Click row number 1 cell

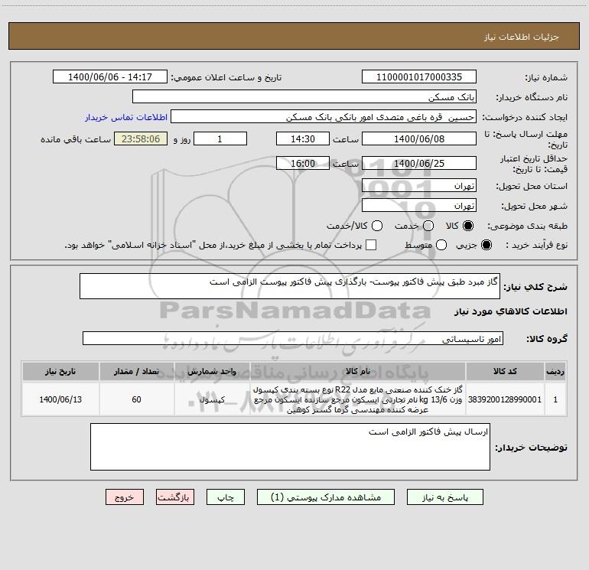(x=555, y=399)
